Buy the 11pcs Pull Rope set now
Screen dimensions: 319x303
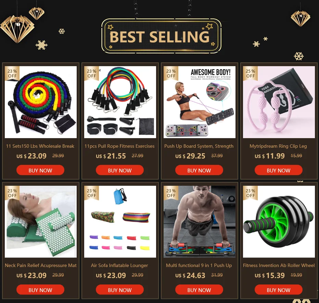120,170
